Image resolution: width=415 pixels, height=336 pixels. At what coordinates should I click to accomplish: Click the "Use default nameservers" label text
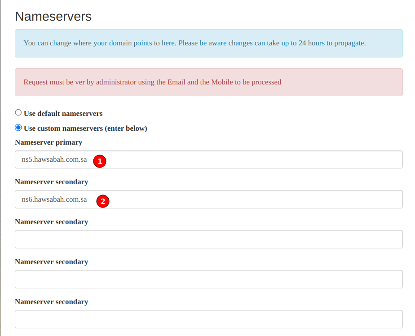[63, 113]
